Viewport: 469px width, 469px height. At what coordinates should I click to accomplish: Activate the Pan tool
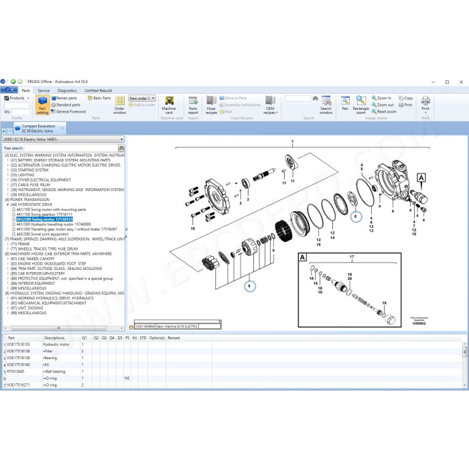pyautogui.click(x=345, y=104)
